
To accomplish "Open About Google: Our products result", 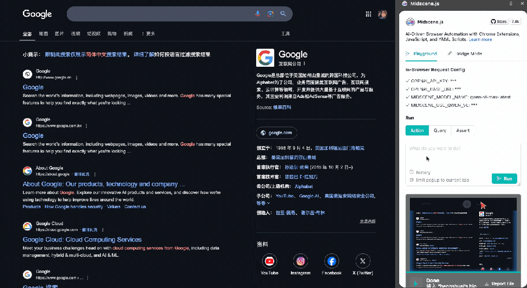I will pyautogui.click(x=103, y=184).
